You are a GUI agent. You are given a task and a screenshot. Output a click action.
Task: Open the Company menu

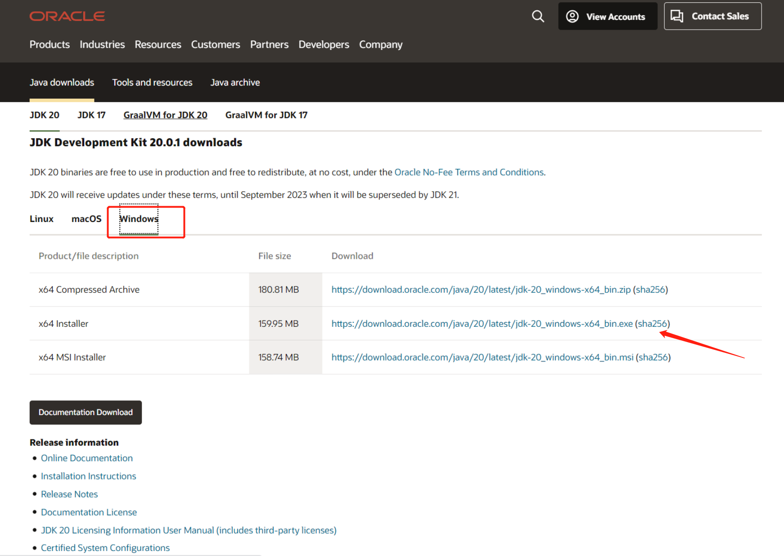point(381,45)
